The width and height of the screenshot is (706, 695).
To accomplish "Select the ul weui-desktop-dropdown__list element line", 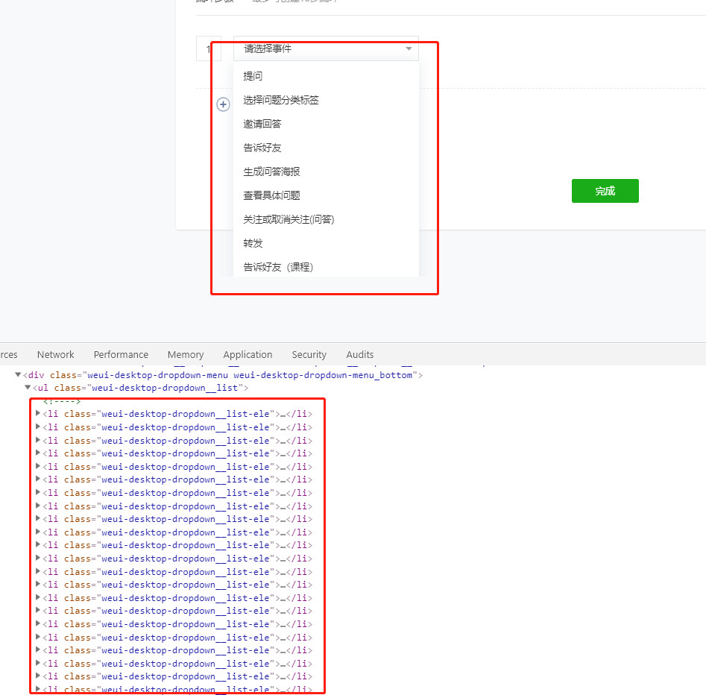I will coord(140,388).
